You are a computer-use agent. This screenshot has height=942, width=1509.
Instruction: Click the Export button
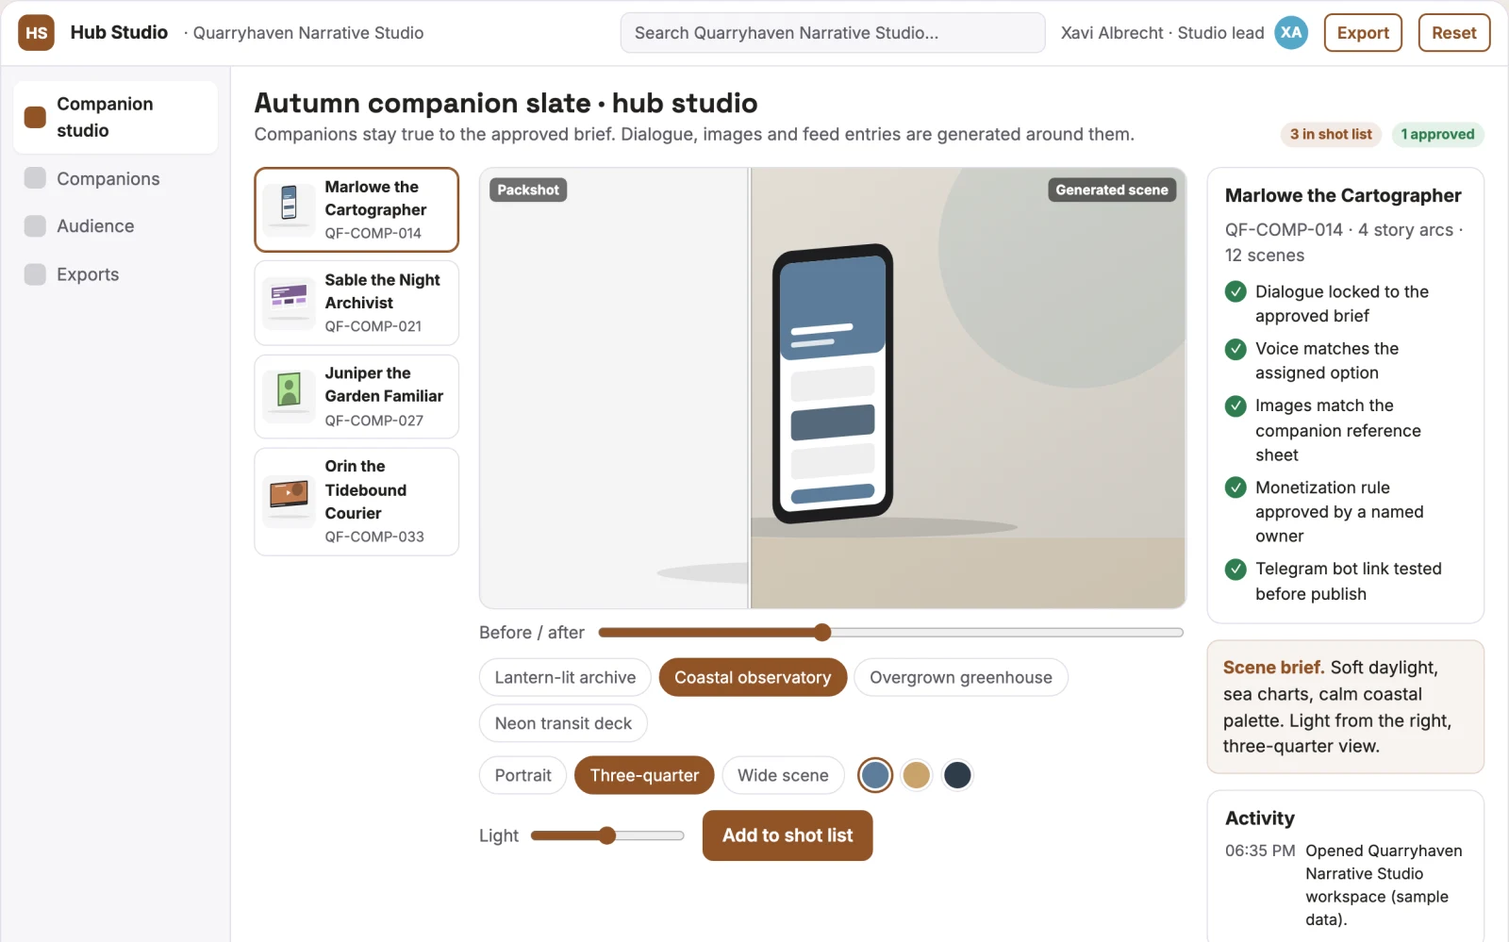point(1363,33)
